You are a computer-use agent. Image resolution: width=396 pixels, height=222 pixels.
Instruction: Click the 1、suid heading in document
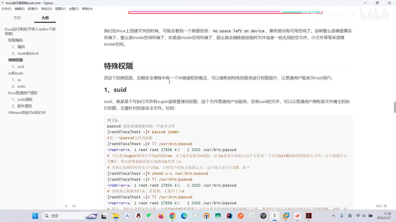(x=115, y=90)
